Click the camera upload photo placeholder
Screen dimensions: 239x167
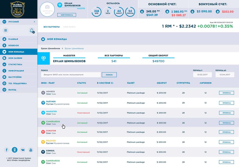click(47, 9)
